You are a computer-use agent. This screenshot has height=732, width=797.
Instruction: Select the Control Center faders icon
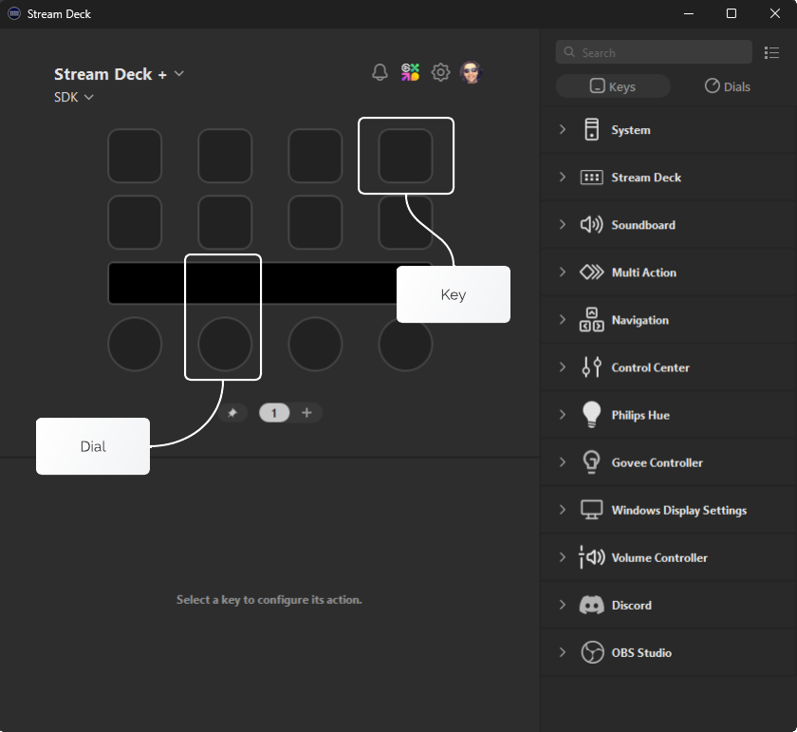(592, 367)
